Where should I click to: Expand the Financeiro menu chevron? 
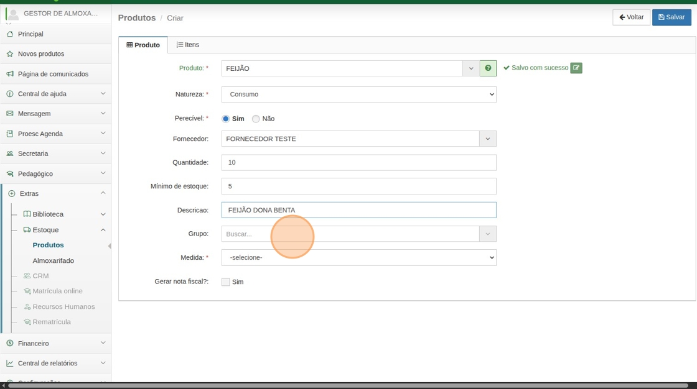(x=103, y=343)
